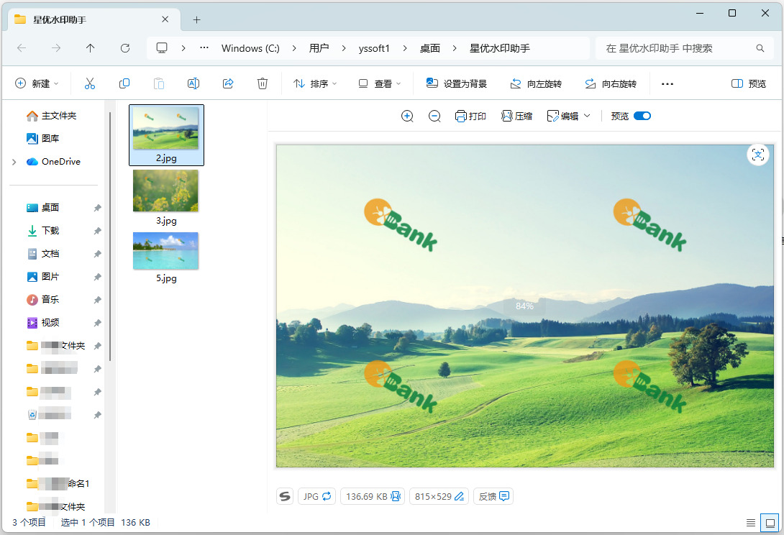Switch to details list view icon

750,523
